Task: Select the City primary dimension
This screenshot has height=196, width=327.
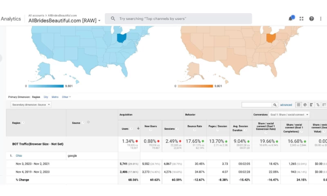Action: (x=46, y=97)
